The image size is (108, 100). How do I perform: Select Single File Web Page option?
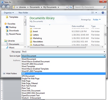pyautogui.click(x=64, y=78)
